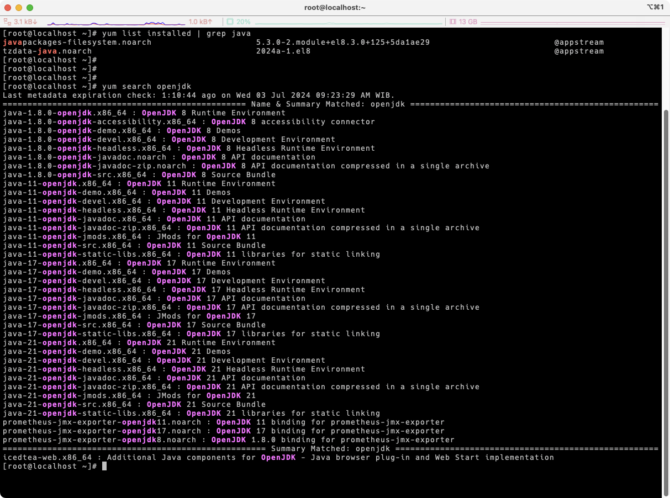Click java-1.8.0-openjdk-accessibility.x86_64 line

188,121
